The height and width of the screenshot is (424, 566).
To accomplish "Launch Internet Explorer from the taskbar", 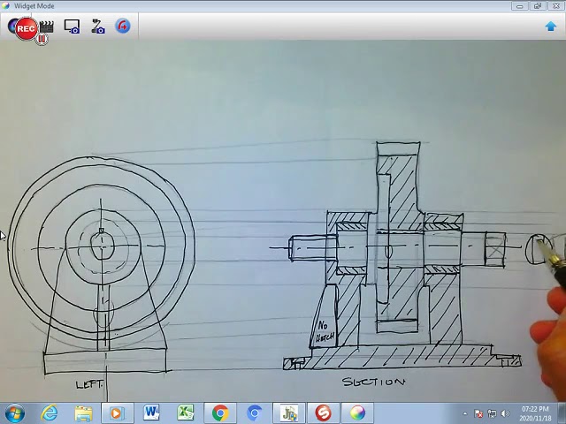I will [x=50, y=413].
